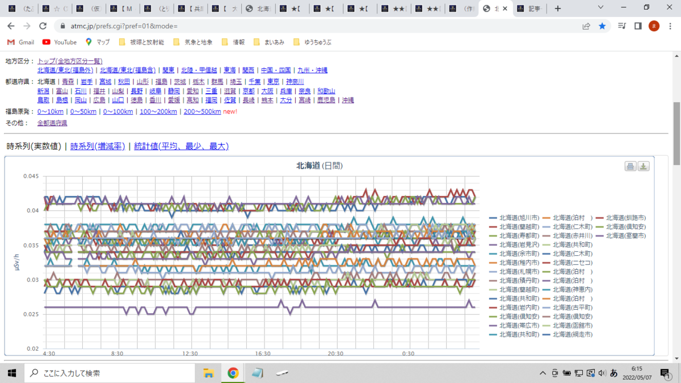
Task: Switch to the 【兵 browser tab
Action: click(x=190, y=9)
